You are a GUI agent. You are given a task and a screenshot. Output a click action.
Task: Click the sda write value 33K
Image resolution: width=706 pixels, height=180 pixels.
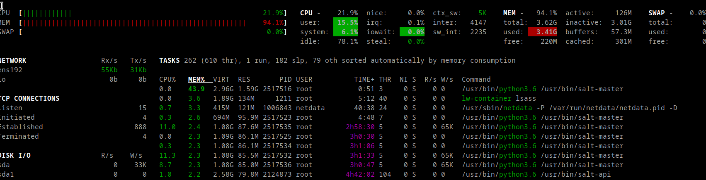click(x=141, y=165)
